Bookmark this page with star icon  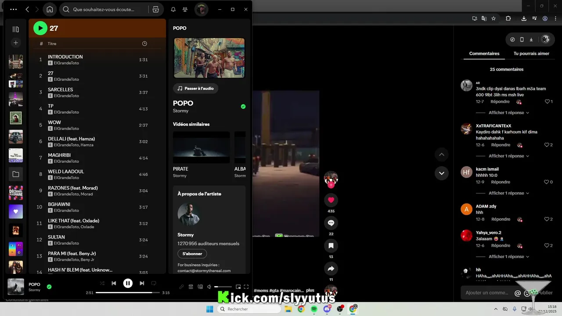point(494,18)
